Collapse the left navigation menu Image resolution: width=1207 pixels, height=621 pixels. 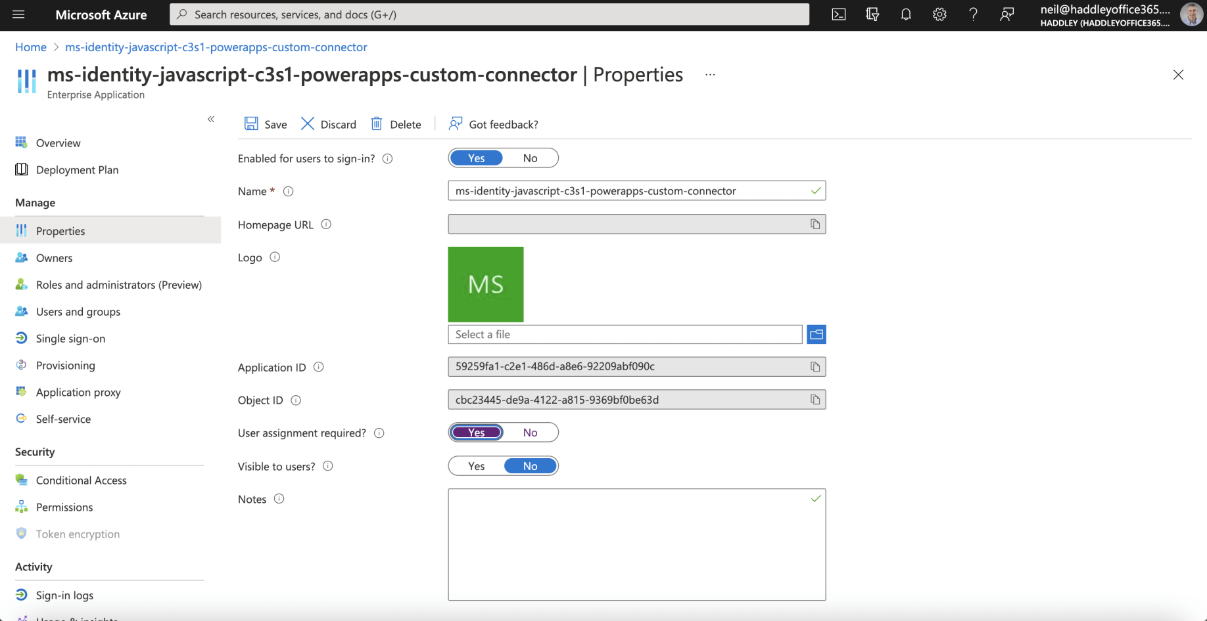[x=211, y=119]
